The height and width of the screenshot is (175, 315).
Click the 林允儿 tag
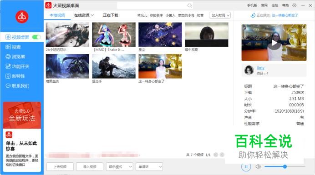[142, 15]
